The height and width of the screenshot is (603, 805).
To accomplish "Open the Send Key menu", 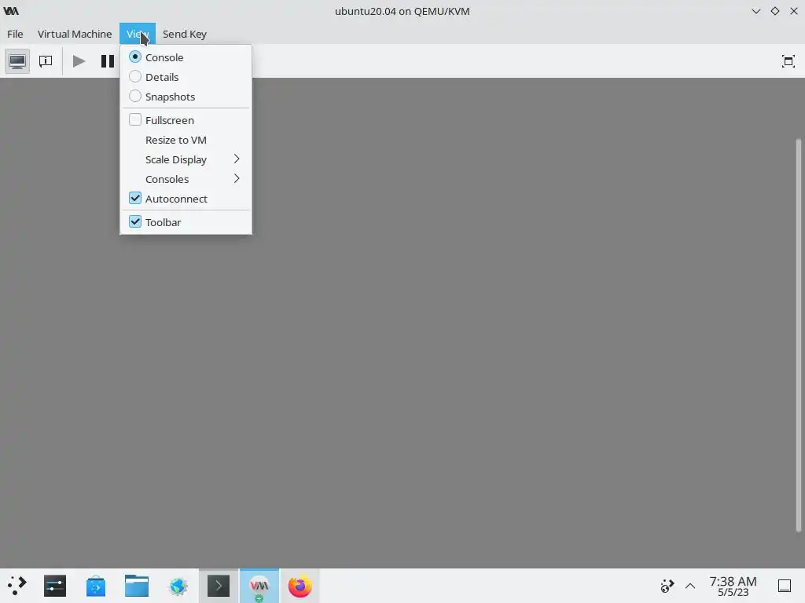I will (x=184, y=34).
